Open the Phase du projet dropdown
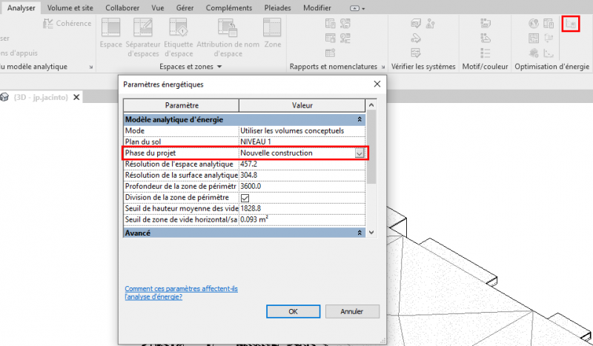Screen dimensions: 593x346 (360, 153)
